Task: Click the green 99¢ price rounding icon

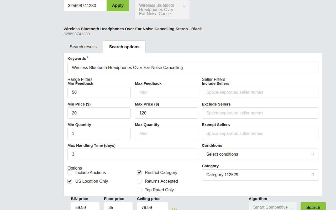Action: (174, 209)
